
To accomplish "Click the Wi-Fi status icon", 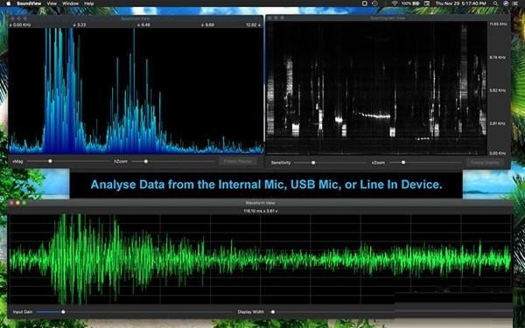I will (x=395, y=3).
